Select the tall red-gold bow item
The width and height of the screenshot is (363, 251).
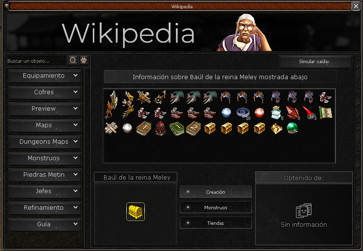click(111, 104)
